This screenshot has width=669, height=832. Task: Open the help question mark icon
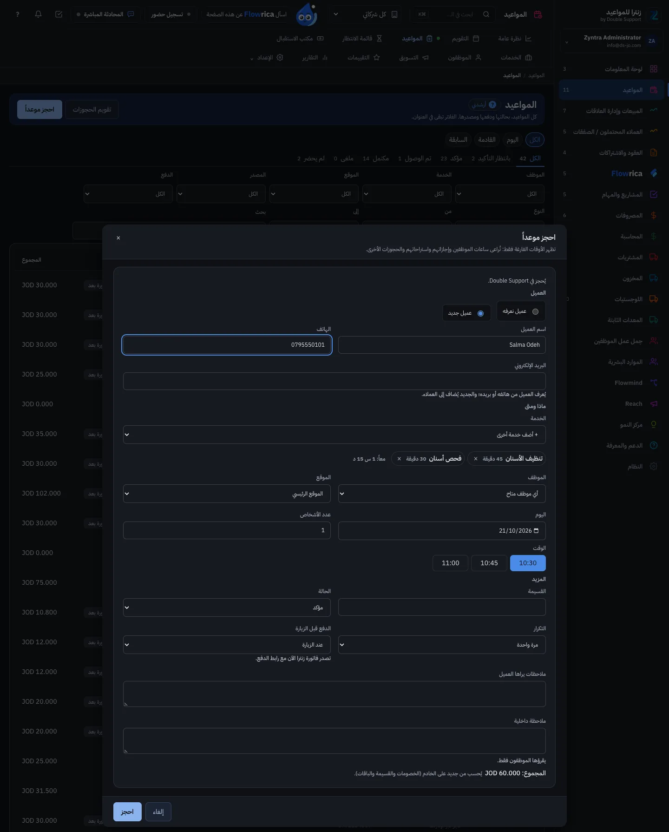18,14
